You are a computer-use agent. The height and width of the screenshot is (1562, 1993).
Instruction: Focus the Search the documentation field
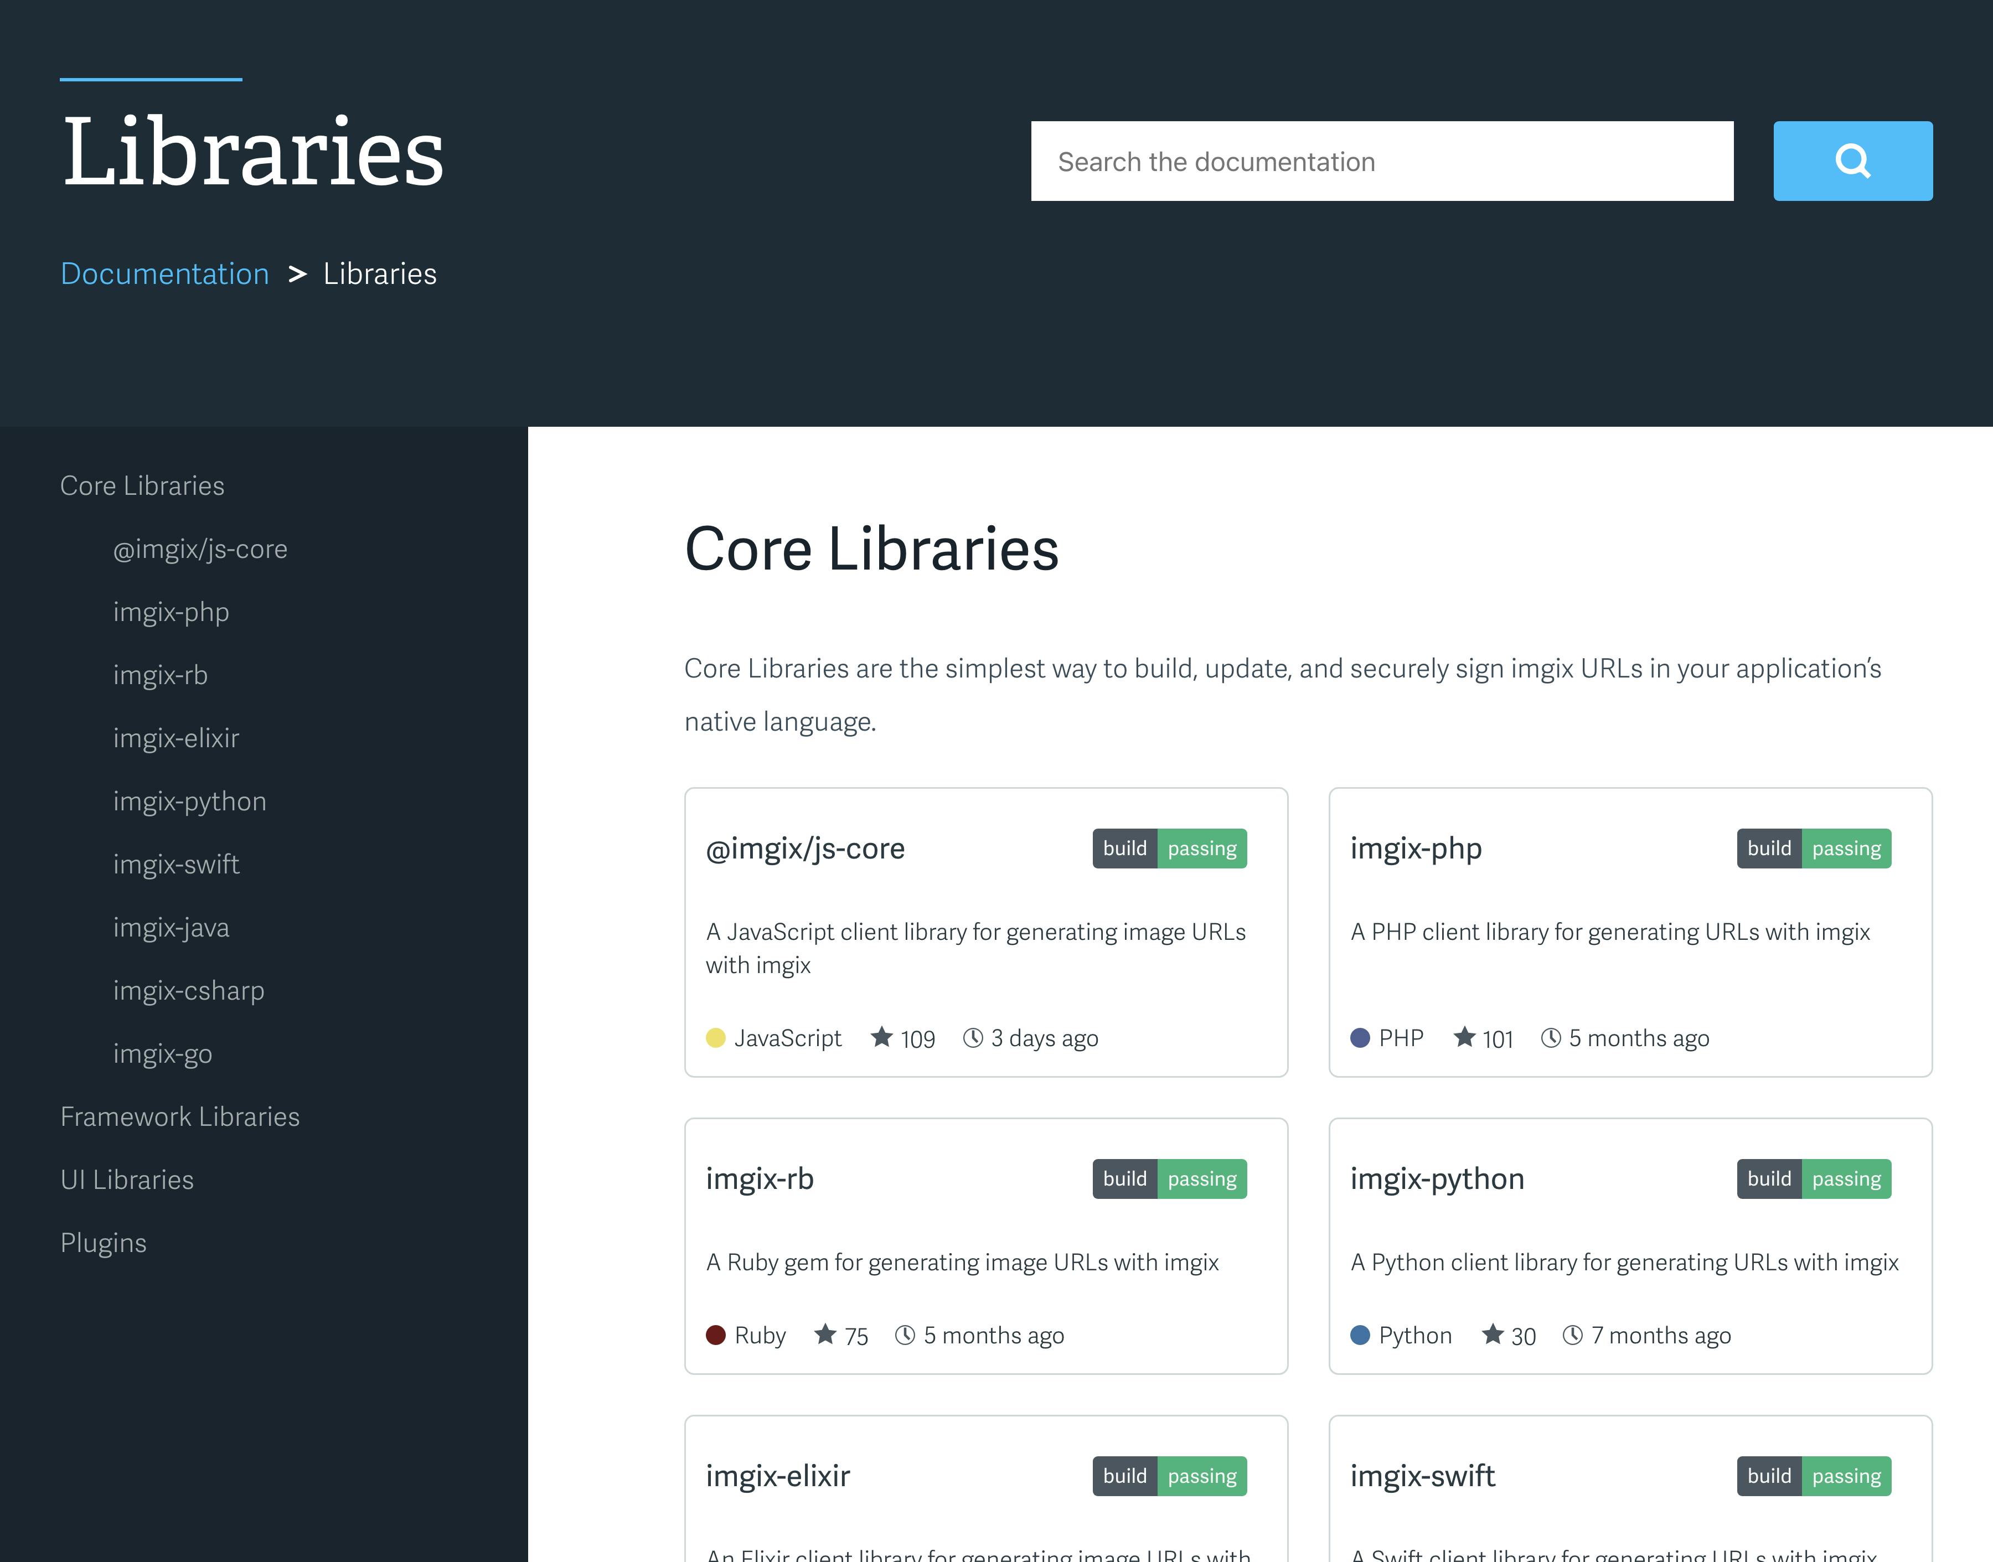[1381, 161]
